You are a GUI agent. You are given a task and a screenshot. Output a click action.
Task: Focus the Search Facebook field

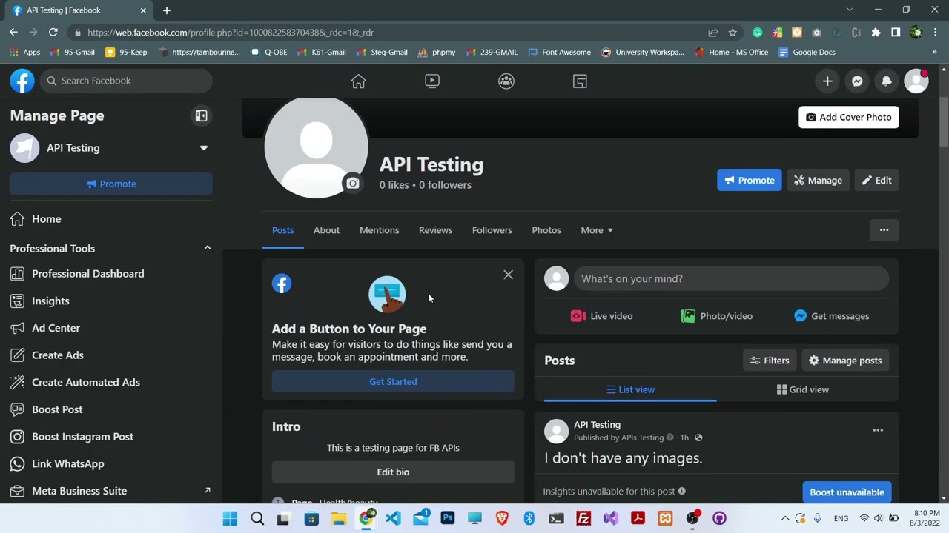coord(126,81)
